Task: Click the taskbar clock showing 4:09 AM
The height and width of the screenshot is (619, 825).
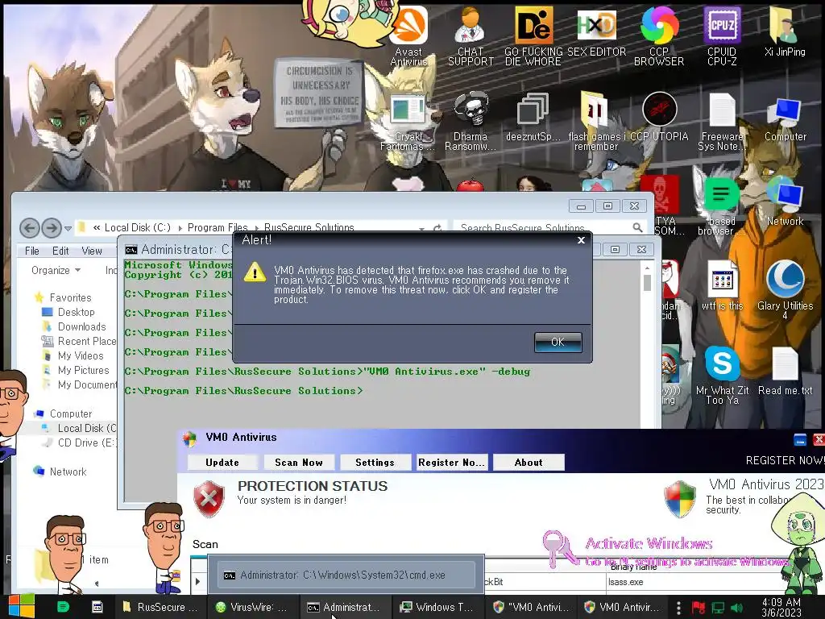Action: click(781, 608)
